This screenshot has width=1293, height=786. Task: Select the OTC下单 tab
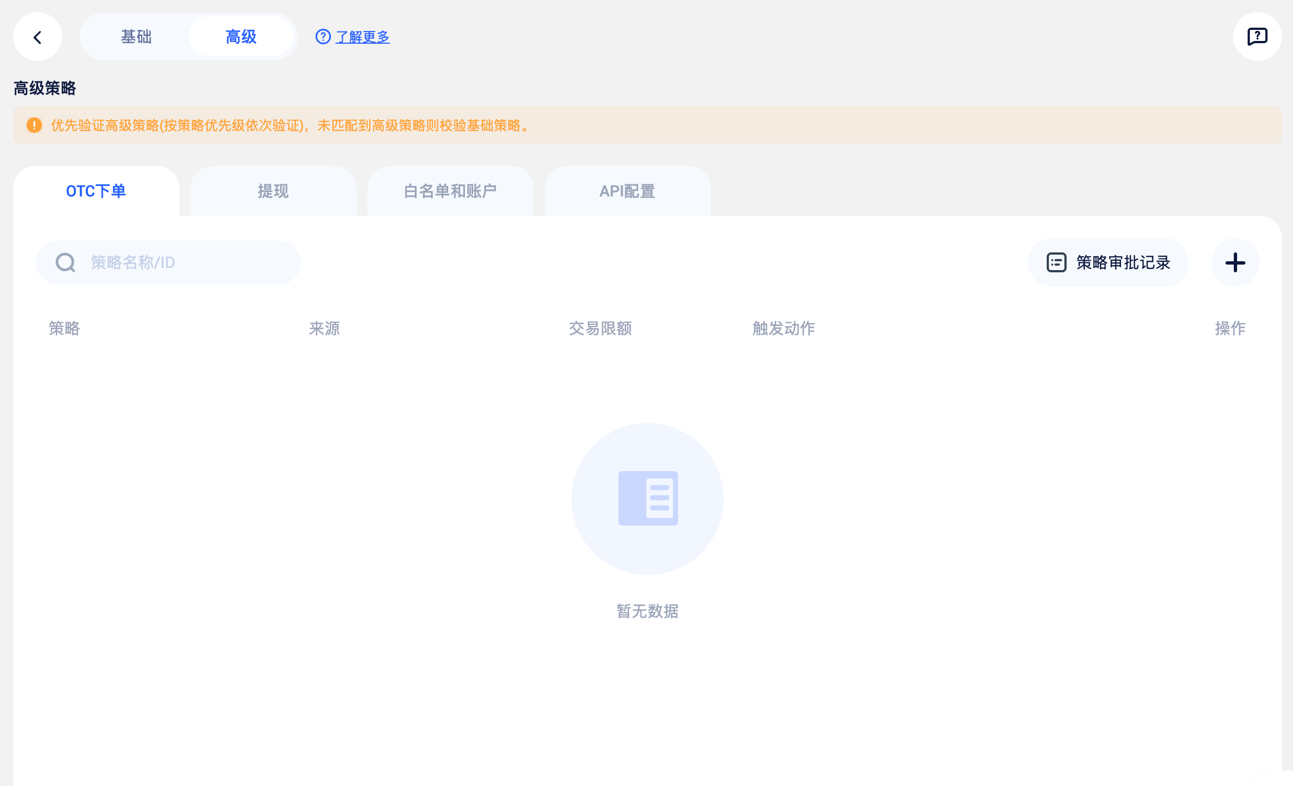pyautogui.click(x=96, y=191)
